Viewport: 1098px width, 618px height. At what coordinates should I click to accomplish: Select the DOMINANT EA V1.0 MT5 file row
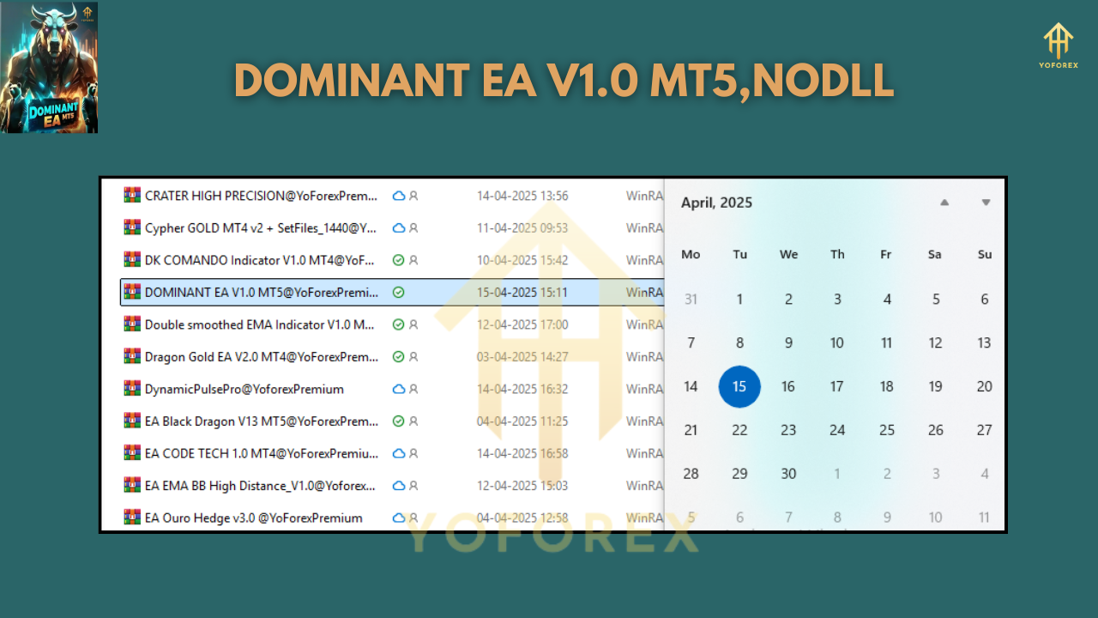click(x=257, y=292)
